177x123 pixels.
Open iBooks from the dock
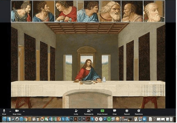coord(117,119)
